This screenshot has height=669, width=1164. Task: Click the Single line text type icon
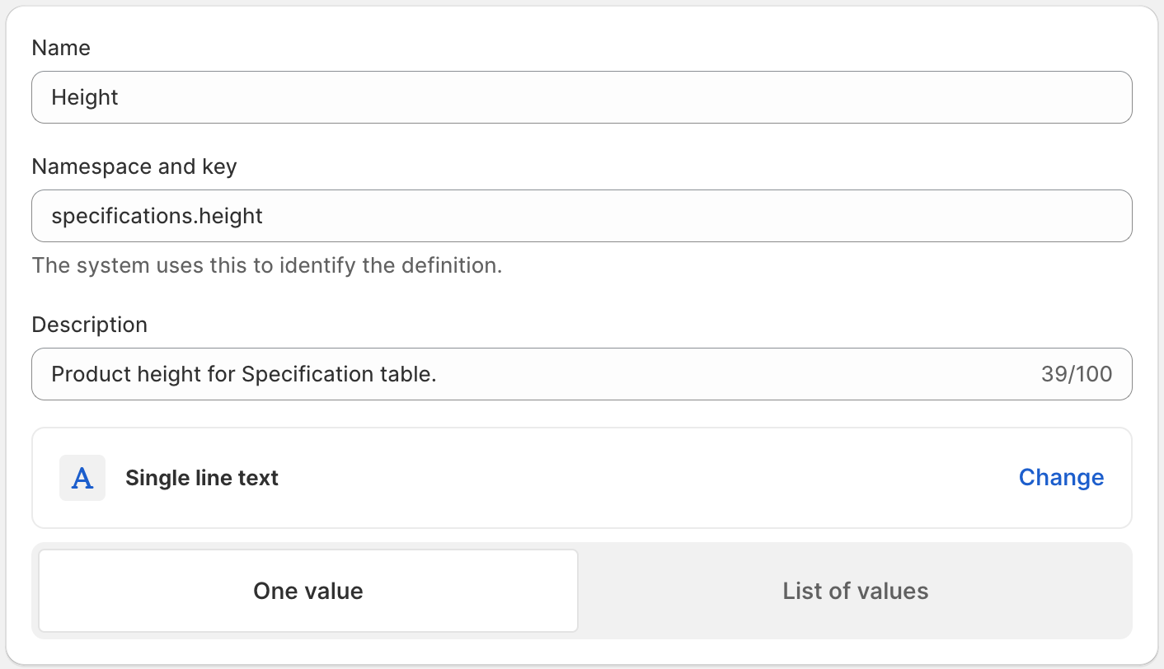point(82,478)
